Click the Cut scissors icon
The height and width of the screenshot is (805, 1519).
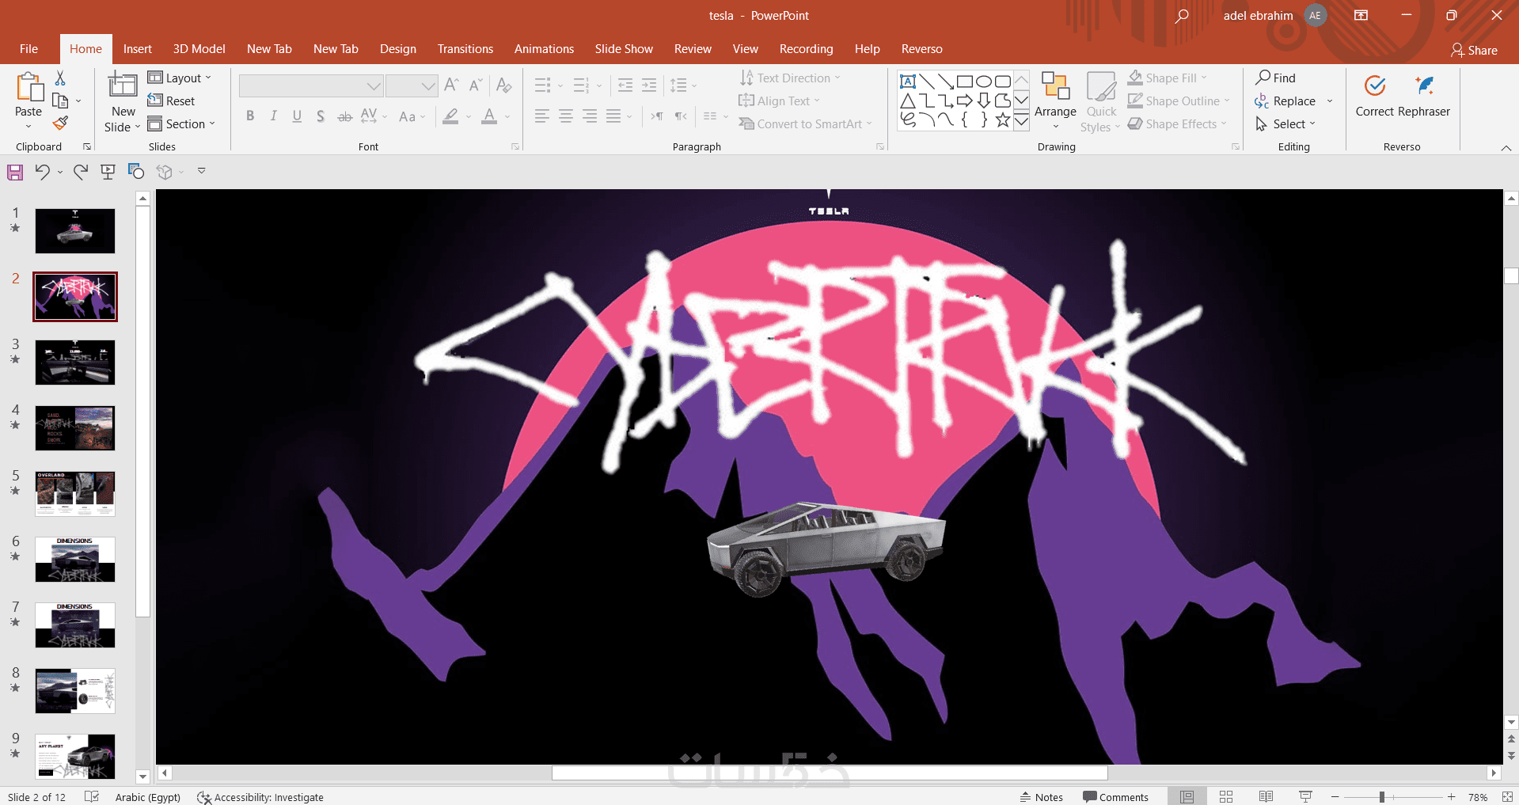(60, 78)
